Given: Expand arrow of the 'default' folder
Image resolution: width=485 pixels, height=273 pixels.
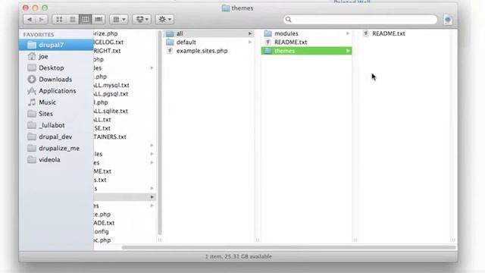Looking at the screenshot, I should tap(250, 42).
